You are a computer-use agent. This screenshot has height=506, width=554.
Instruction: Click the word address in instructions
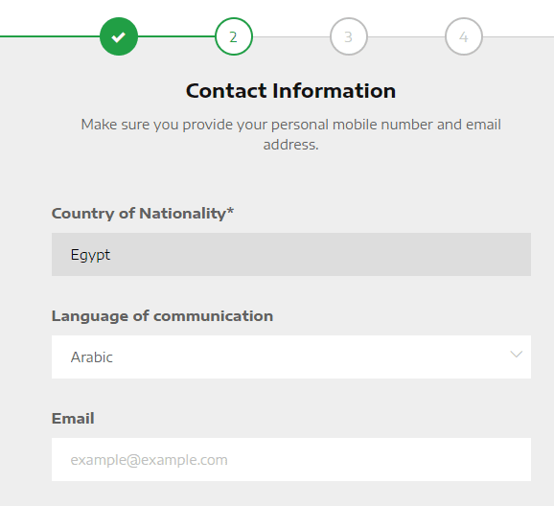click(290, 145)
